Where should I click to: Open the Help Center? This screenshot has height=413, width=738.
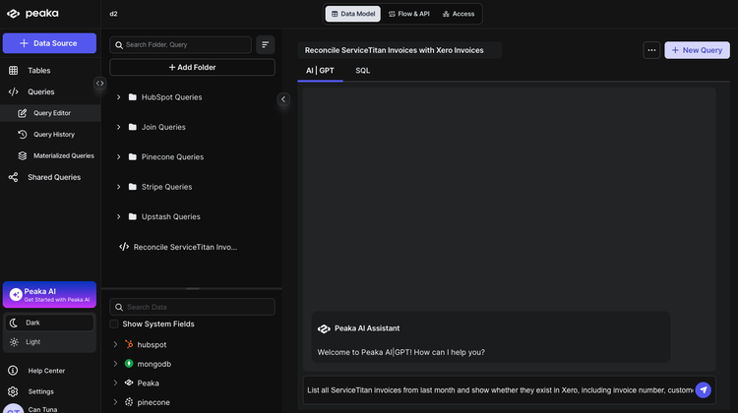pyautogui.click(x=46, y=371)
